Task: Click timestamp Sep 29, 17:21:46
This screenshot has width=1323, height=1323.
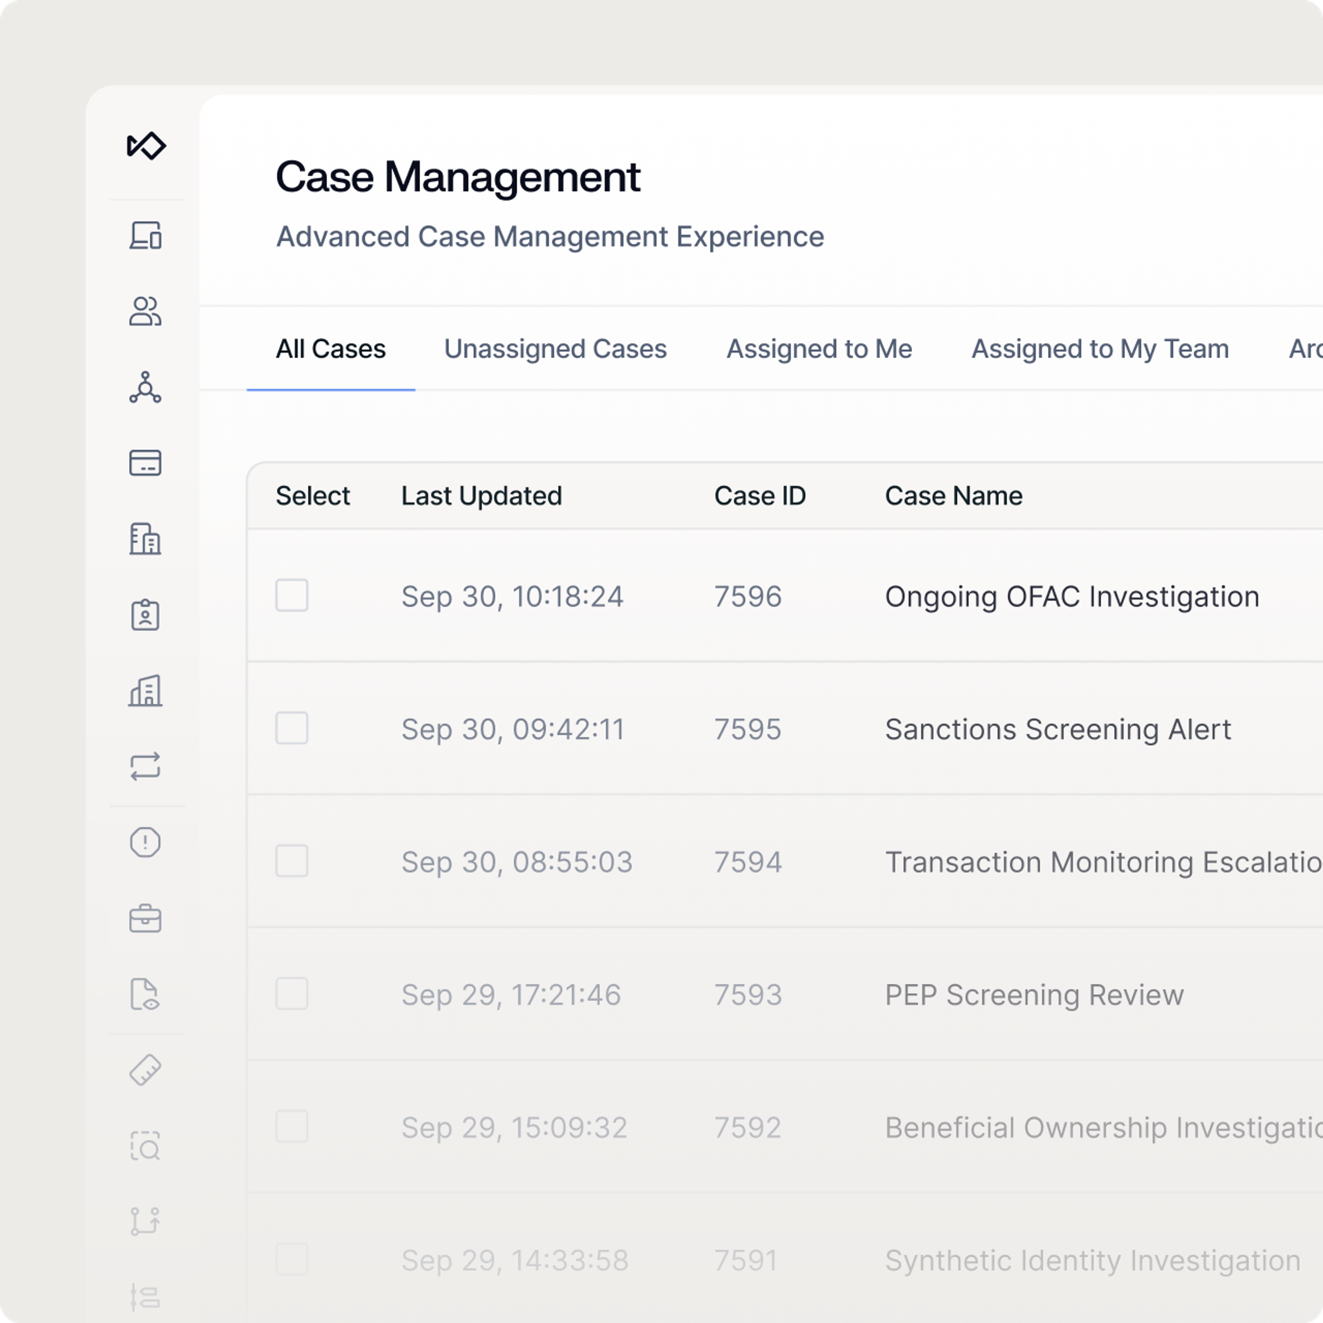Action: point(511,995)
